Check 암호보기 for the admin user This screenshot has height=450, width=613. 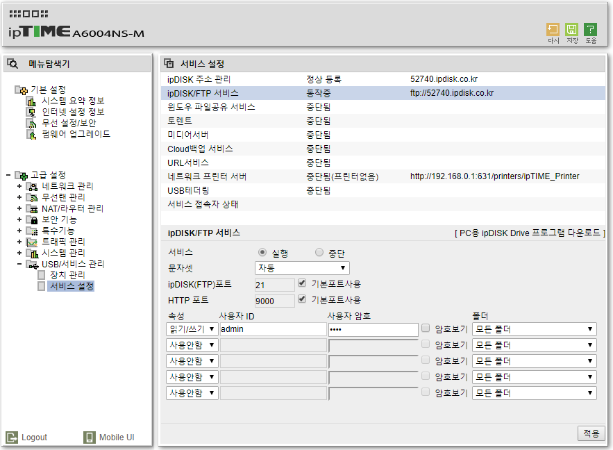pyautogui.click(x=426, y=328)
